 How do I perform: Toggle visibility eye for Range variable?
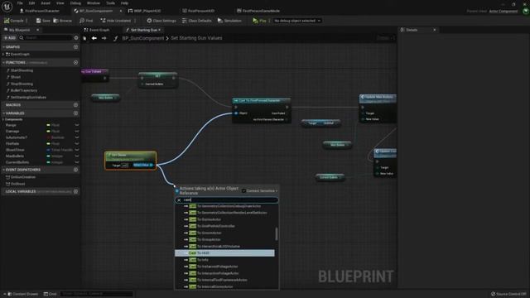pyautogui.click(x=77, y=125)
